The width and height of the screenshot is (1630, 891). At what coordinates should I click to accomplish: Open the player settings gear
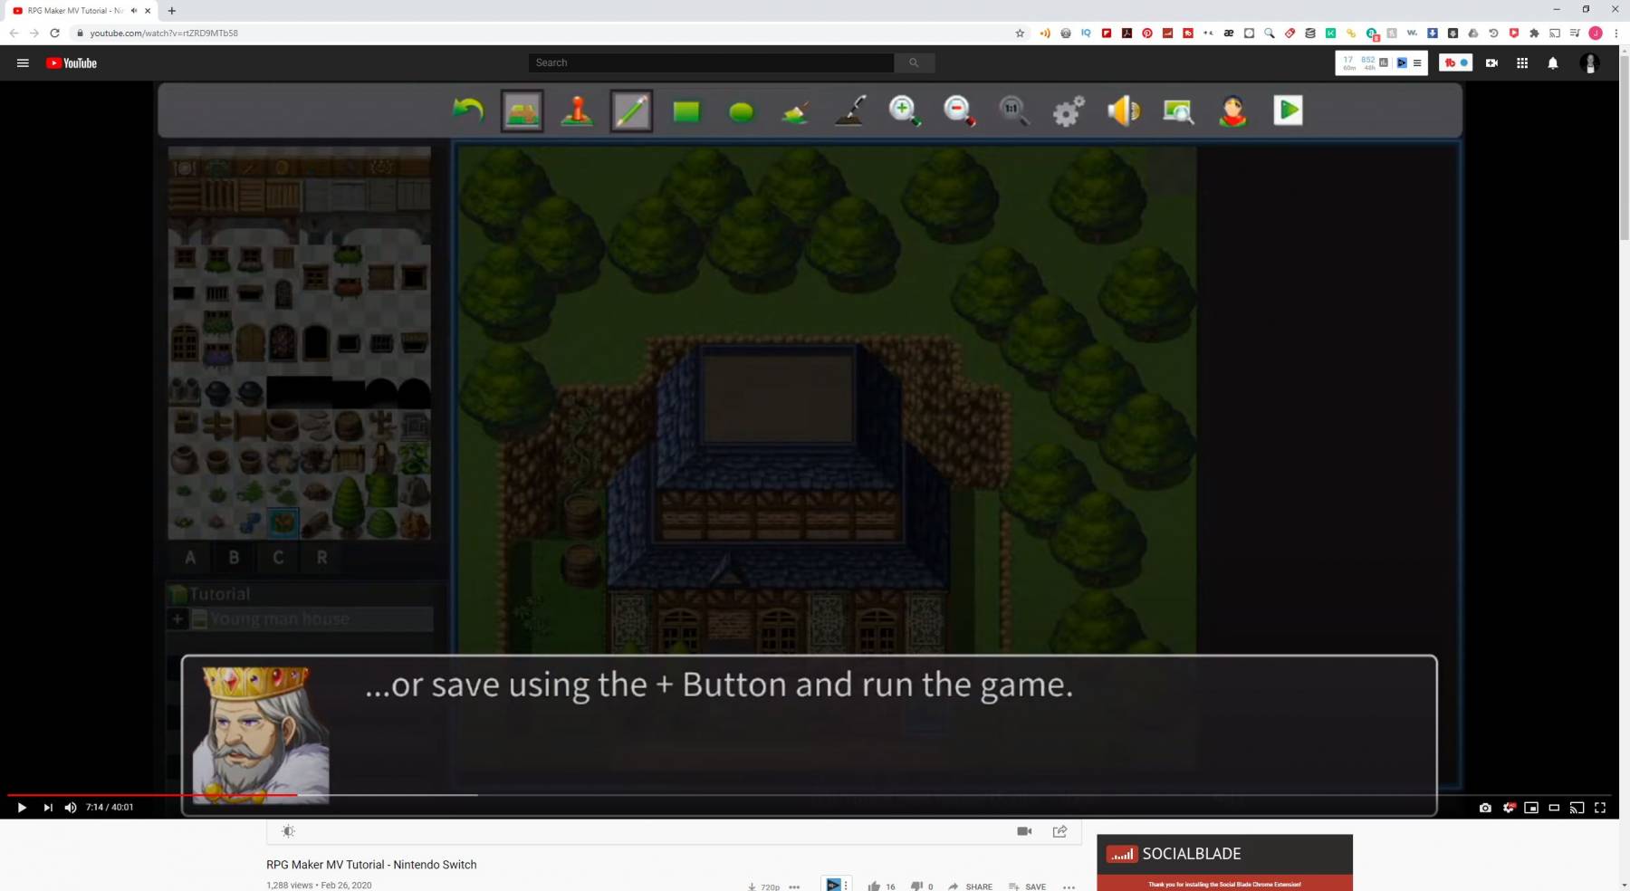(x=1509, y=808)
